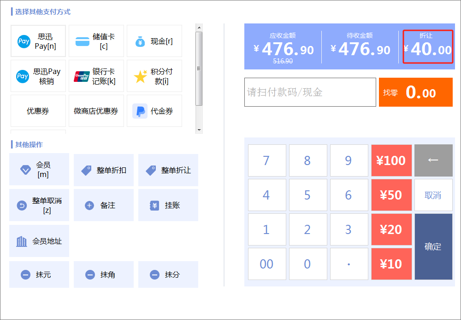461x320 pixels.
Task: Add a 备注 remark
Action: coord(103,205)
